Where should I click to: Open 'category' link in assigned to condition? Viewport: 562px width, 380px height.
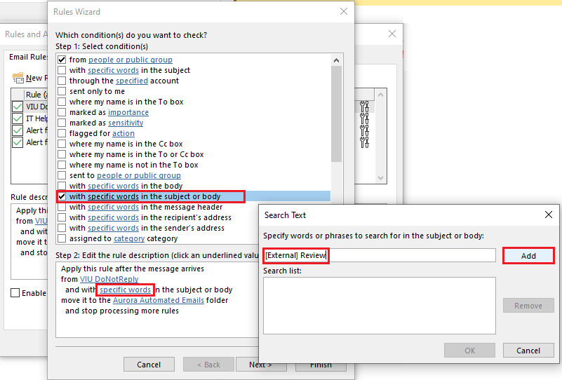pyautogui.click(x=129, y=238)
